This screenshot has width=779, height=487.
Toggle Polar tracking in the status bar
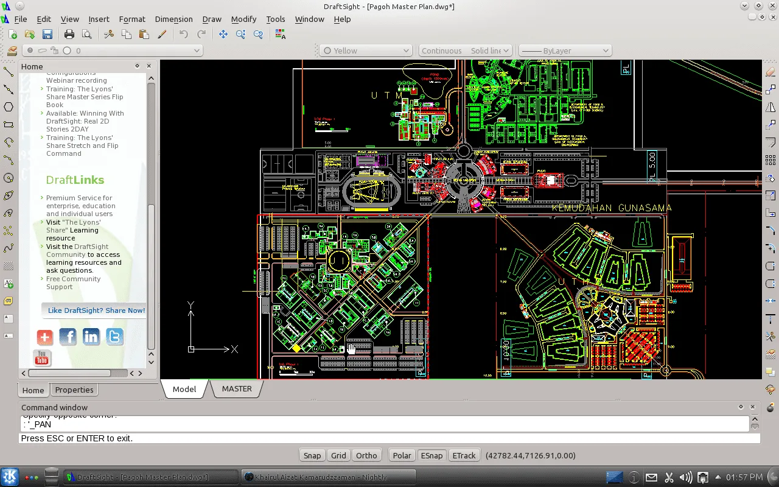coord(402,455)
